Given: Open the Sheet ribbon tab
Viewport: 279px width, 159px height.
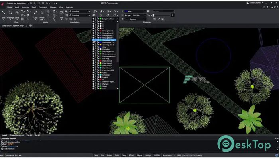Looking at the screenshot, I should 33,7.
